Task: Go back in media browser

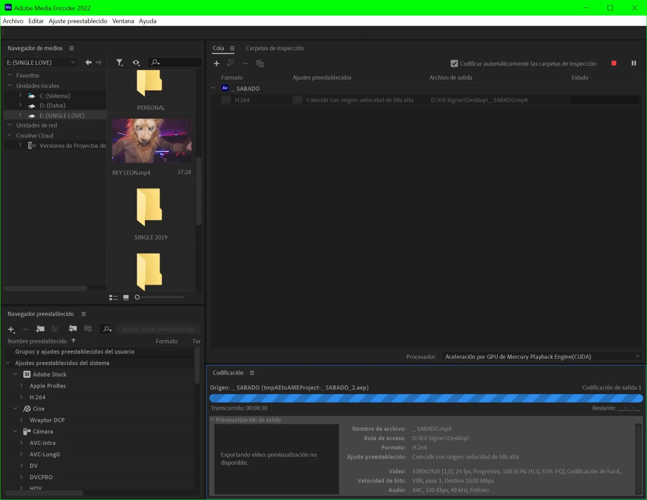Action: (89, 62)
